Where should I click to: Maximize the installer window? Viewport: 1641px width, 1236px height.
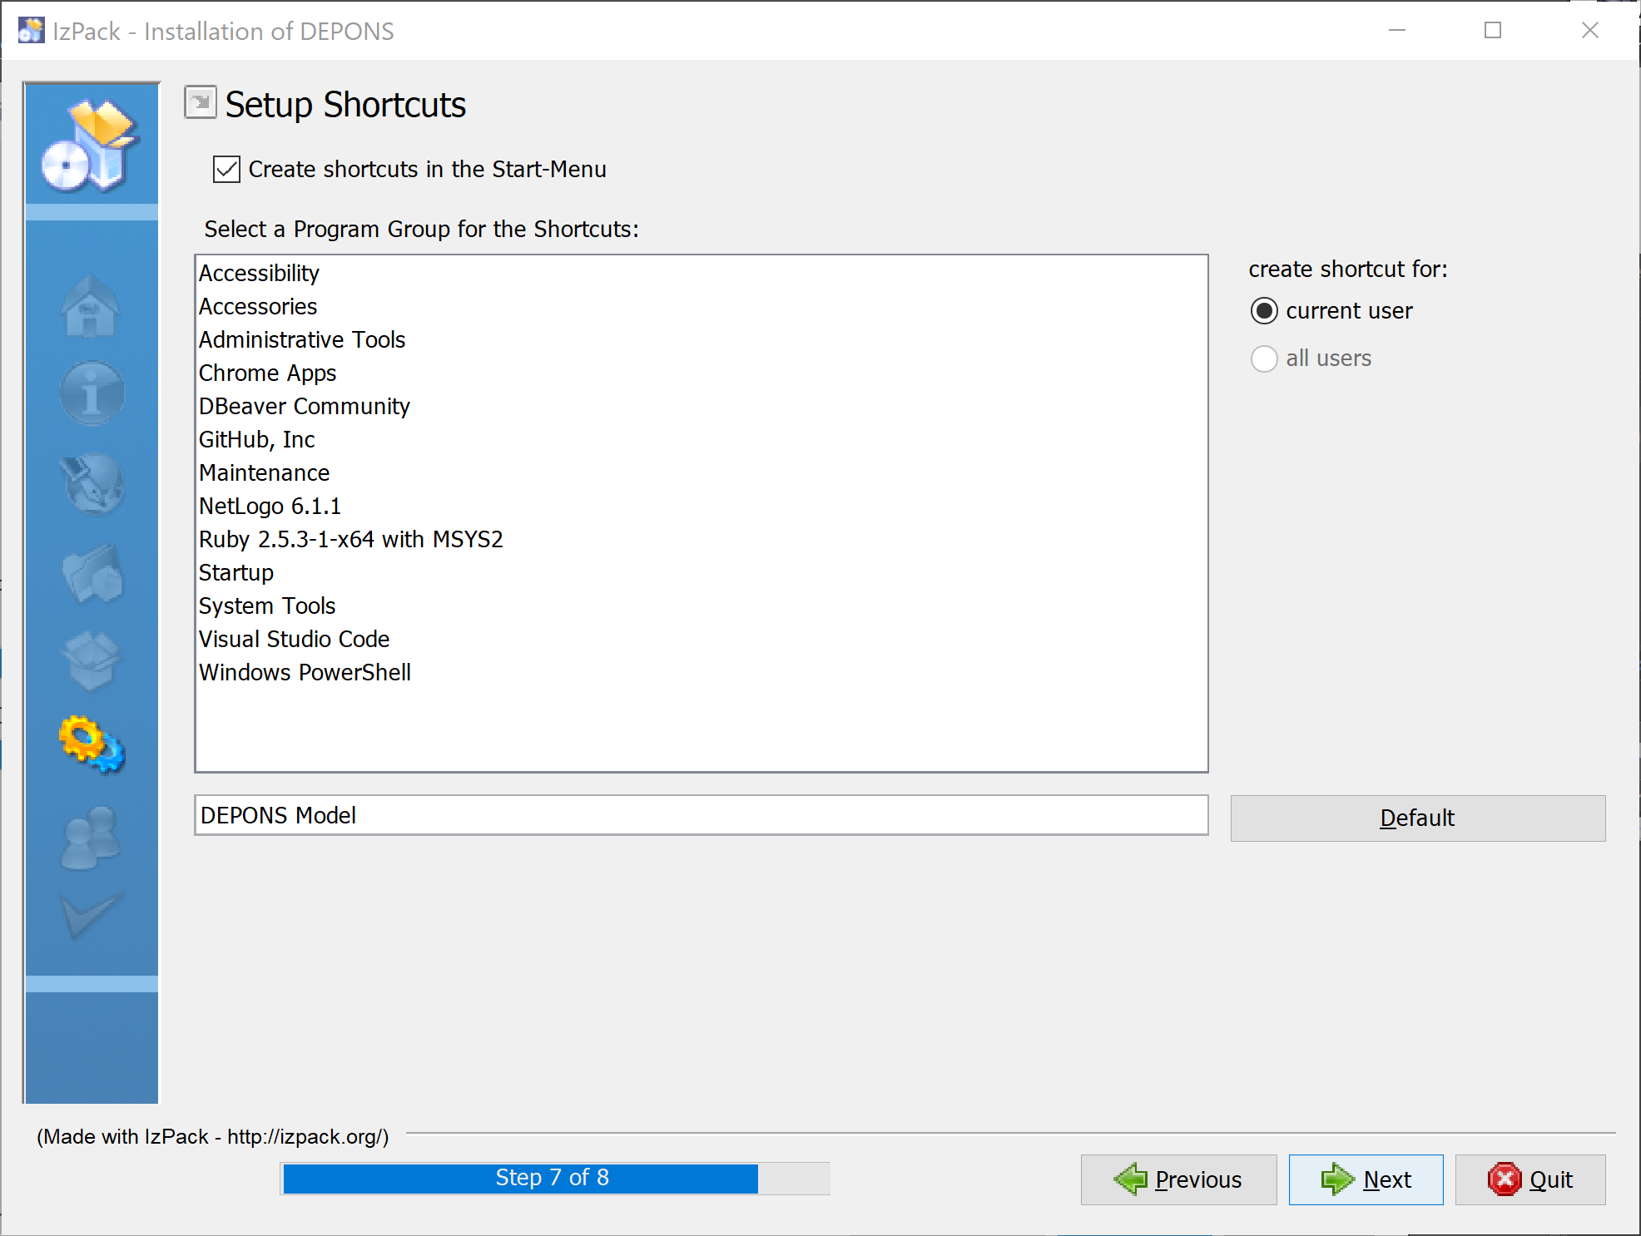tap(1493, 31)
